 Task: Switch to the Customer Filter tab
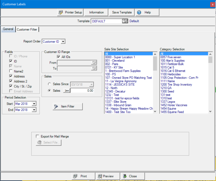pyautogui.click(x=27, y=29)
